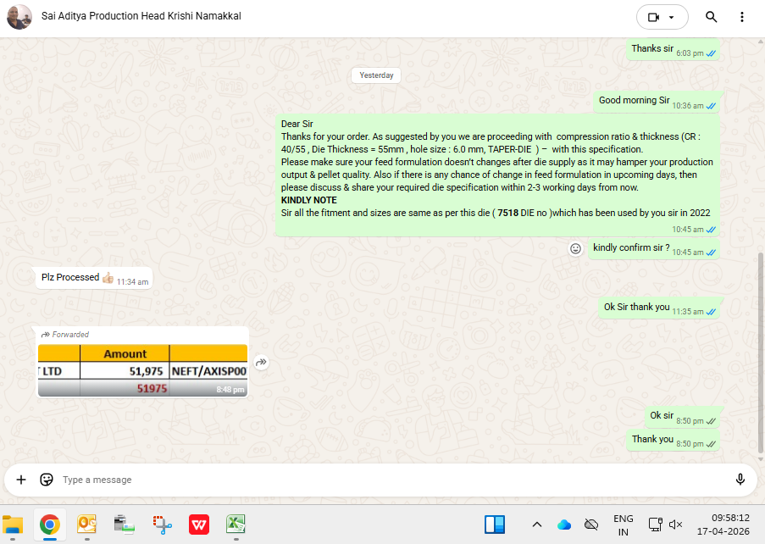Open the three-dot chat menu
765x544 pixels.
tap(742, 17)
